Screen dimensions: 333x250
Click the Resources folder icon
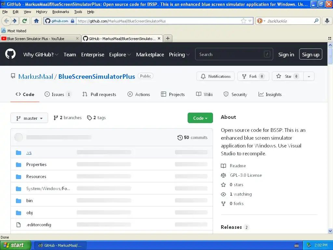(x=19, y=177)
